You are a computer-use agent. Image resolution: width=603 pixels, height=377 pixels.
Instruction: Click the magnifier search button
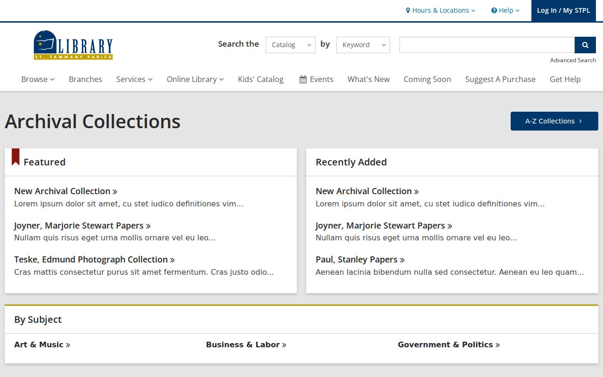tap(585, 45)
